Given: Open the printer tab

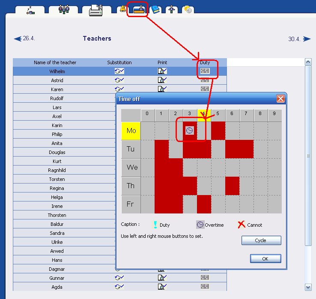Looking at the screenshot, I should [x=96, y=10].
